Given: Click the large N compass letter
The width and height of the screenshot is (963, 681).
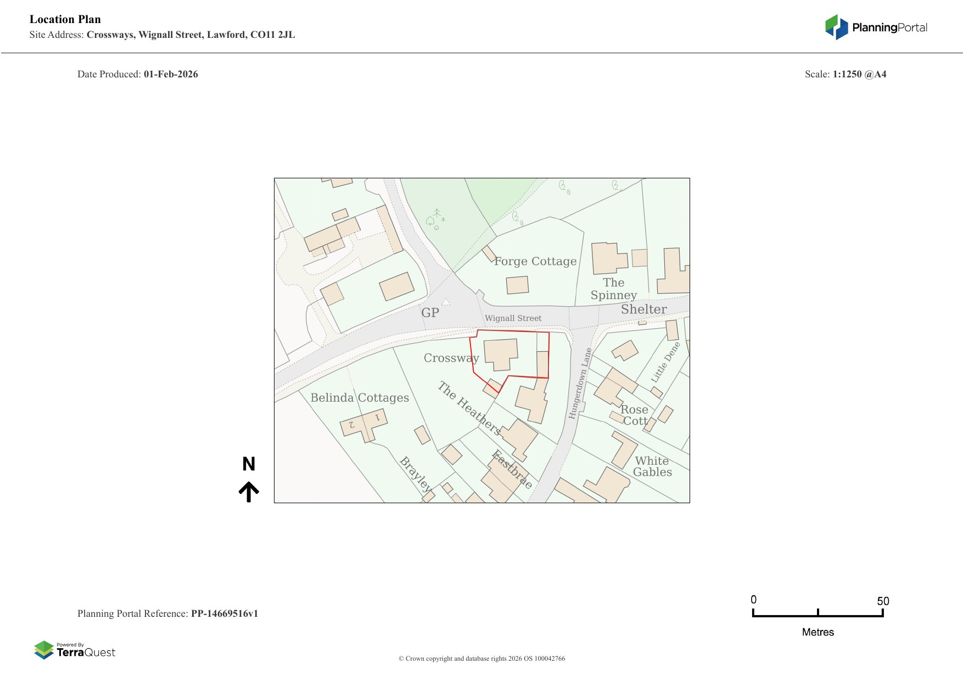Looking at the screenshot, I should coord(249,464).
